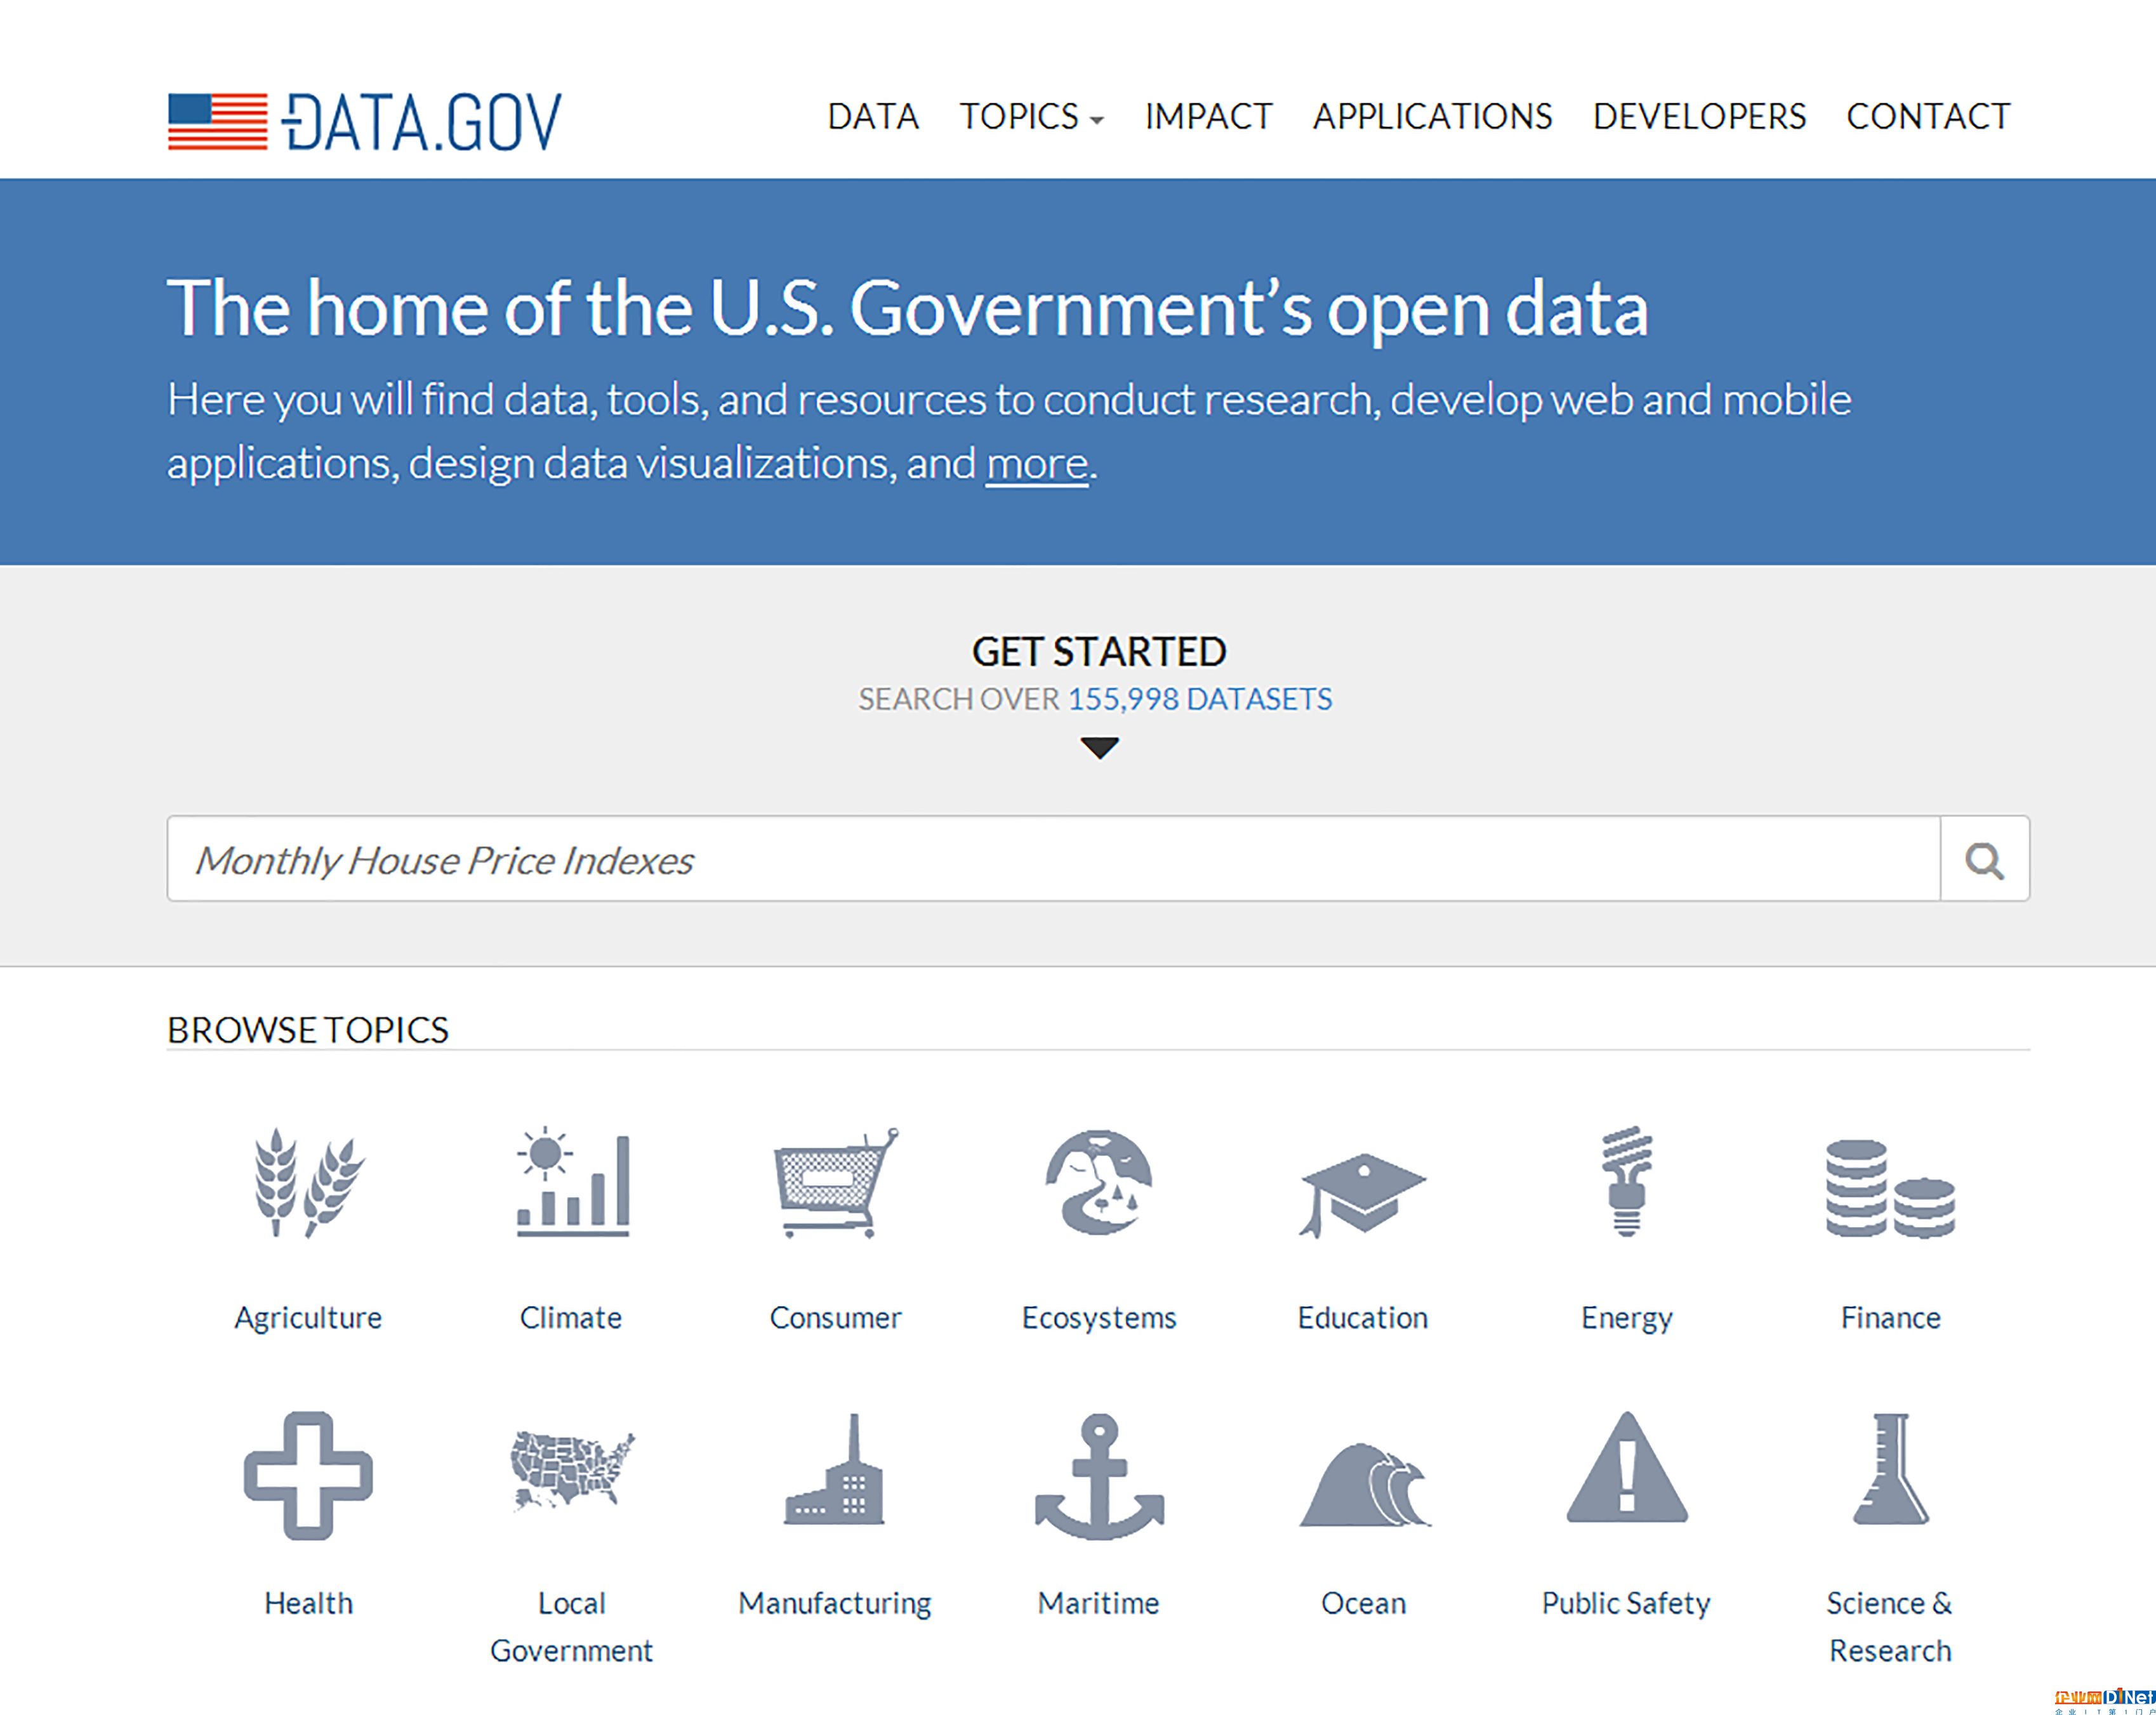Open the Public Safety text link
2156x1715 pixels.
[x=1626, y=1604]
